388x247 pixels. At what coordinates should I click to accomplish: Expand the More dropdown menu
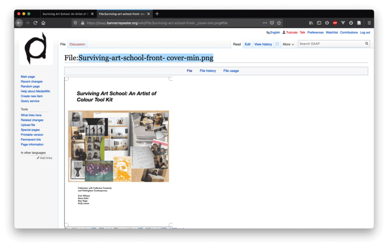point(289,44)
